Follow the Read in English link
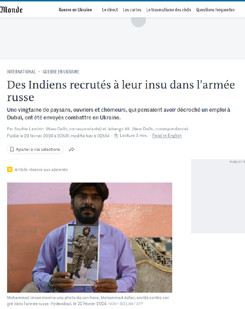 [x=167, y=136]
